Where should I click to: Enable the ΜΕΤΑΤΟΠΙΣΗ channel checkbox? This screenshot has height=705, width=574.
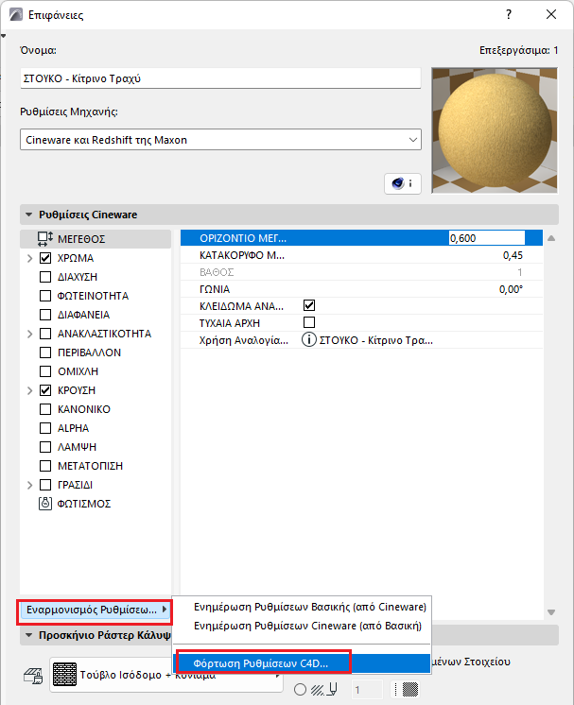pos(45,466)
